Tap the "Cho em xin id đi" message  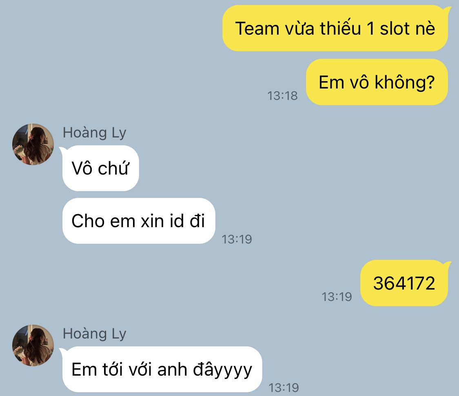coord(139,221)
